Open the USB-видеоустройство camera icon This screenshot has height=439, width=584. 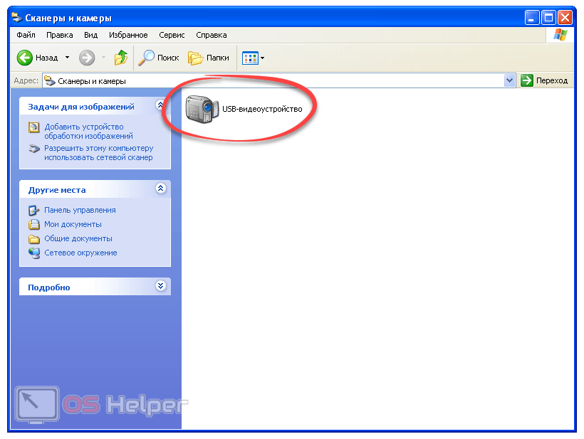tap(200, 109)
